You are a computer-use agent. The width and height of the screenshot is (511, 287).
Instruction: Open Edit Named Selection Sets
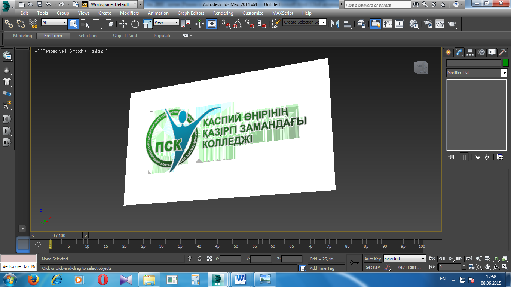click(275, 24)
